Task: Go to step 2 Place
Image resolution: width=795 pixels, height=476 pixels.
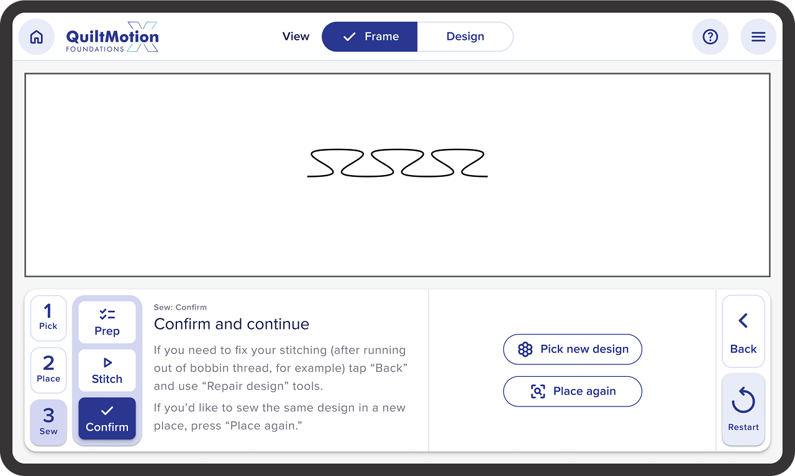Action: (48, 369)
